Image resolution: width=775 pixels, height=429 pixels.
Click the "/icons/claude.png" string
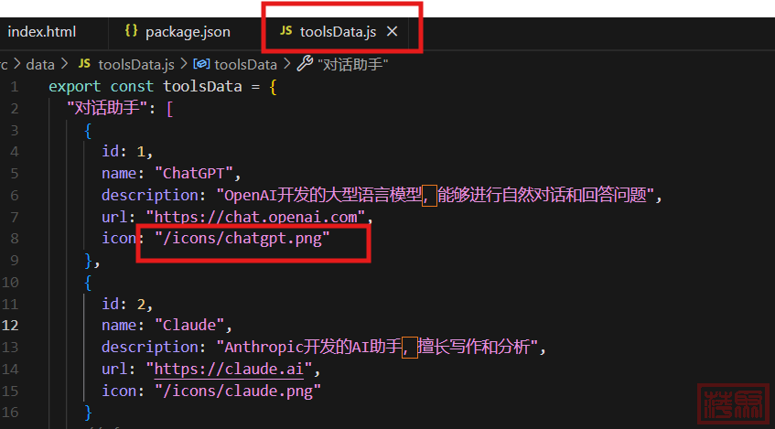[238, 391]
